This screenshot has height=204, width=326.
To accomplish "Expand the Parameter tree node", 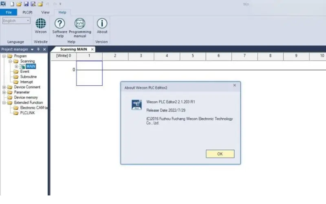I will tap(4, 92).
